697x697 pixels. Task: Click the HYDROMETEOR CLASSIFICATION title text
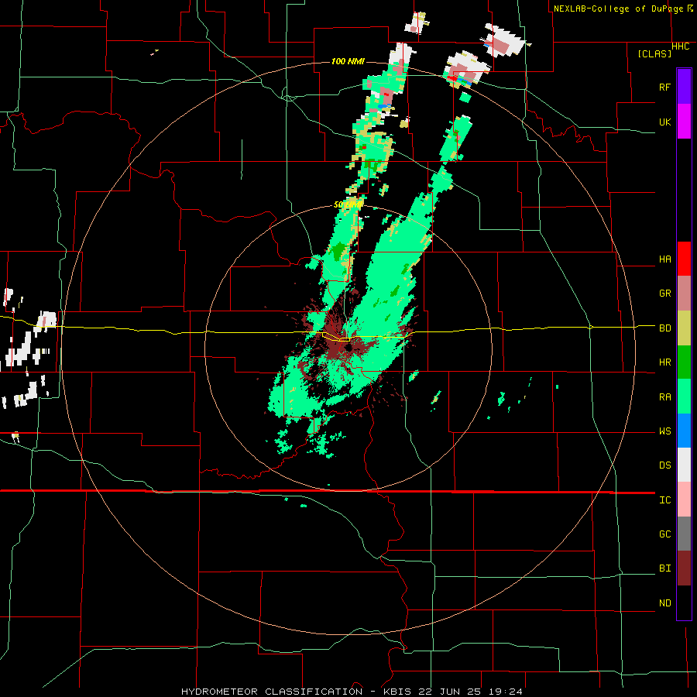272,692
